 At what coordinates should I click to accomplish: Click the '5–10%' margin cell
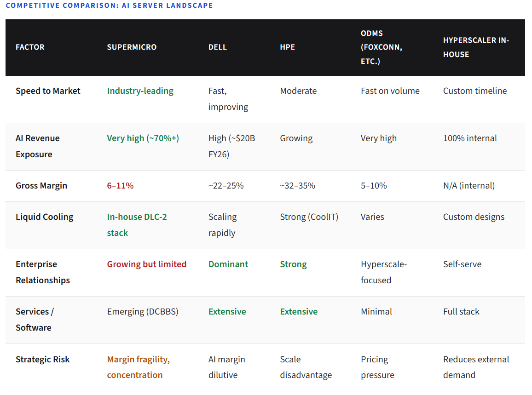pos(374,186)
